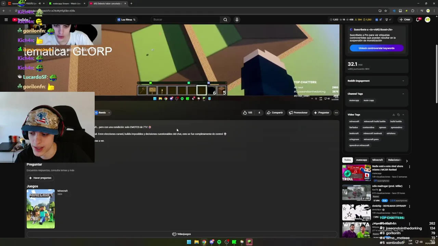Open the Videojuegos link
438x246 pixels.
181,234
